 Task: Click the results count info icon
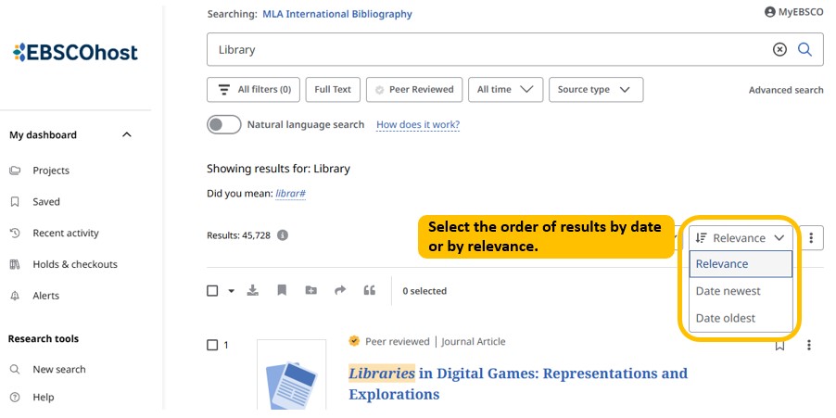pos(283,235)
